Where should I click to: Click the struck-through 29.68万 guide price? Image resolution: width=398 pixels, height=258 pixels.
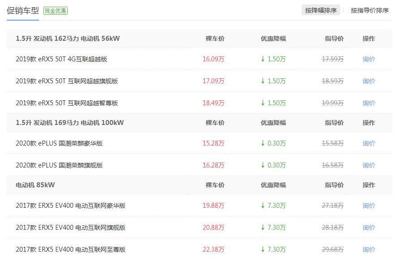click(x=333, y=249)
